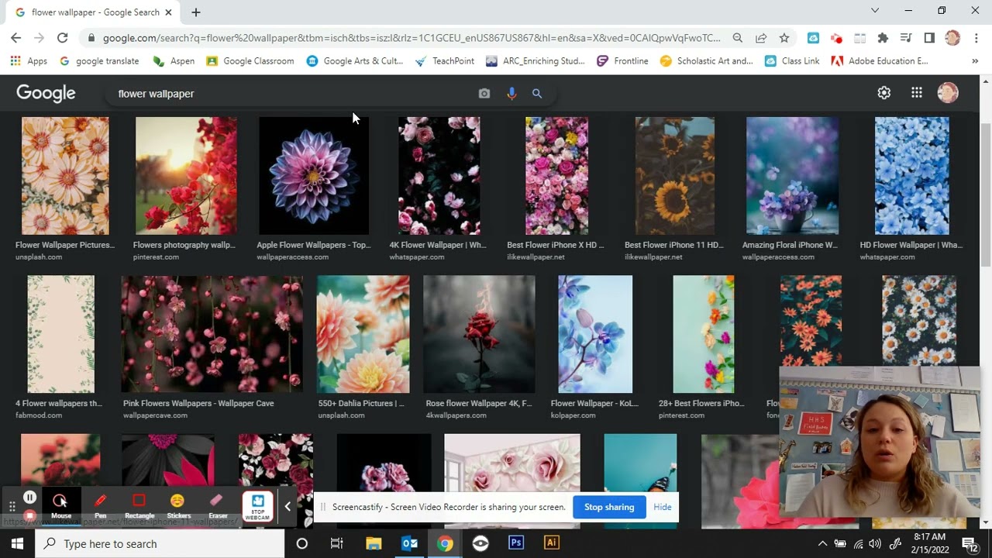Start voice search with the microphone icon

click(x=511, y=93)
